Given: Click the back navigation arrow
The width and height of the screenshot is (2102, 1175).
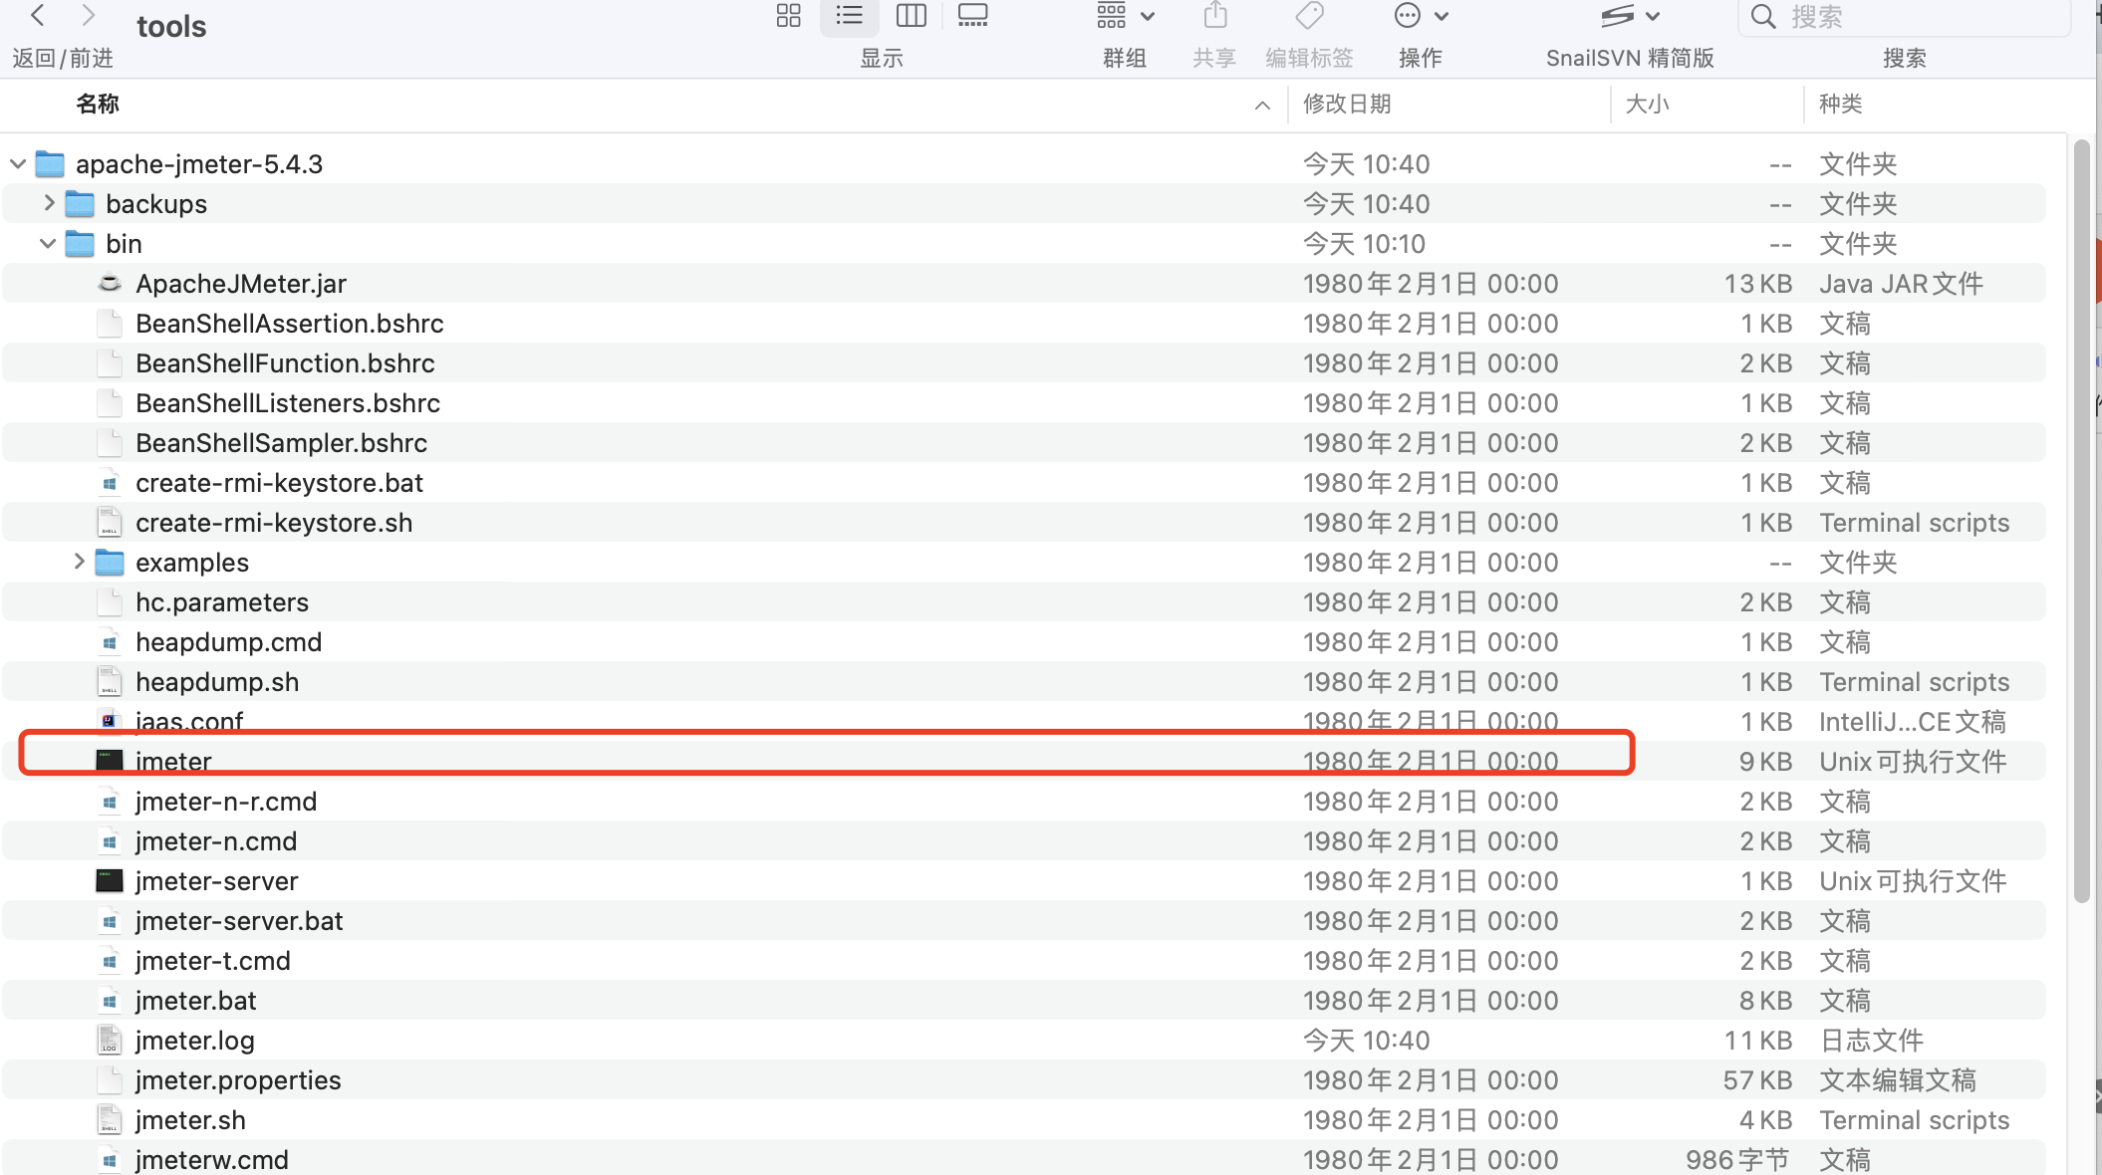Looking at the screenshot, I should (x=38, y=16).
